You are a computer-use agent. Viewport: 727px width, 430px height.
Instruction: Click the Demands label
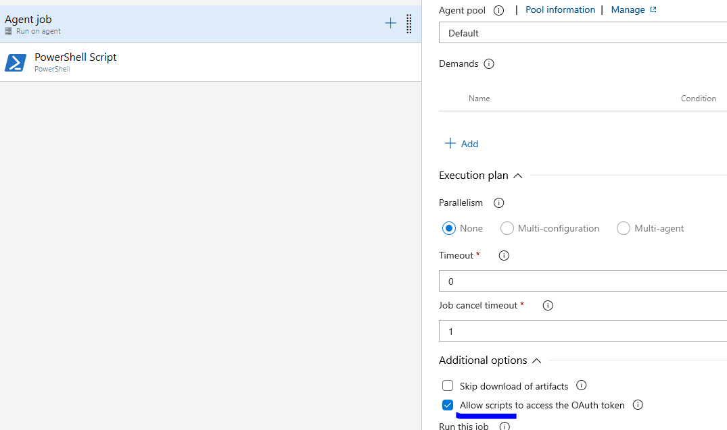pos(459,64)
